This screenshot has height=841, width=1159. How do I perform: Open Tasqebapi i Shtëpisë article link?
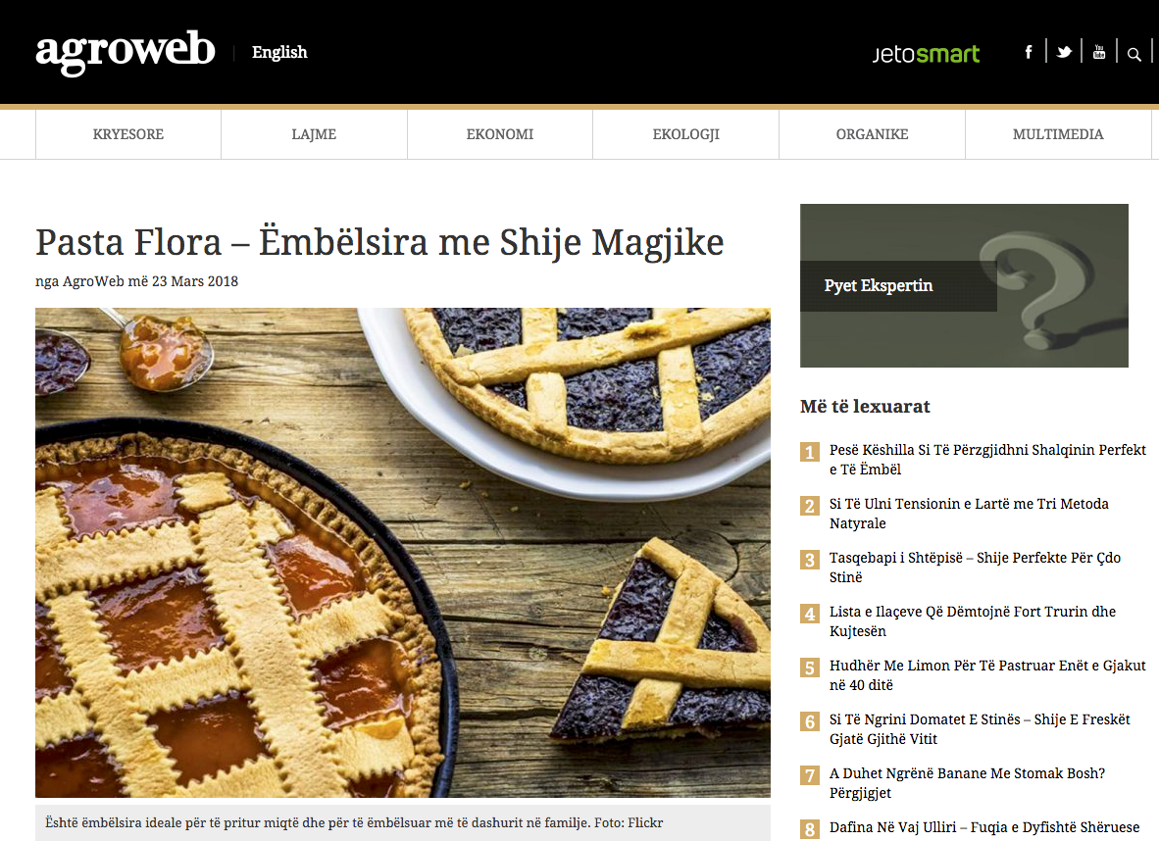click(x=975, y=567)
